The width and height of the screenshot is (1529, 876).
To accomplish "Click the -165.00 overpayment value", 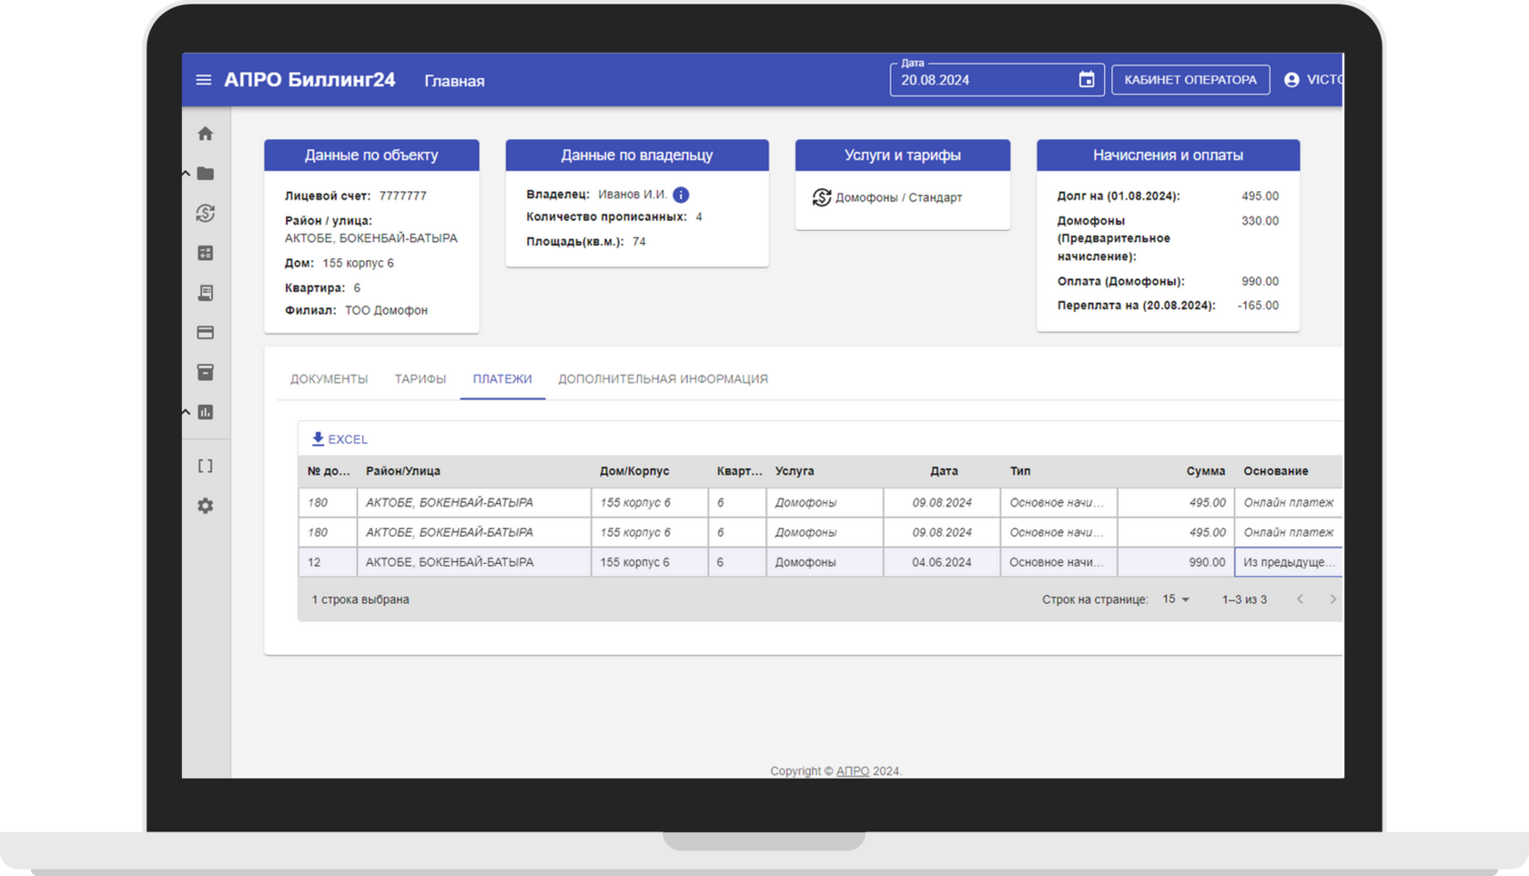I will 1258,306.
